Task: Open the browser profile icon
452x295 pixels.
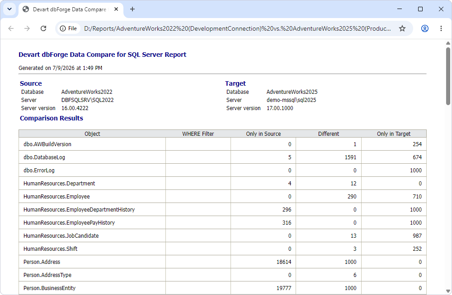Action: point(424,28)
